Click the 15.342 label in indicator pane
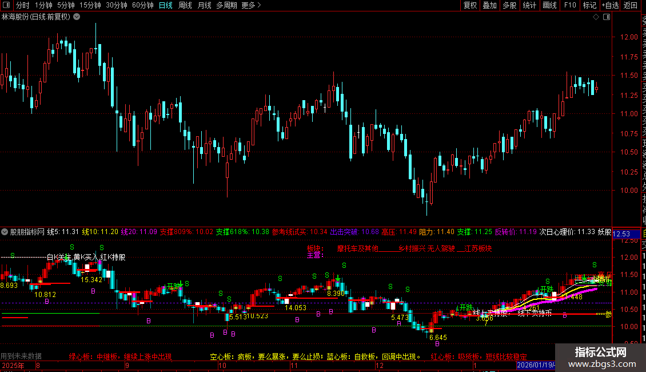Image resolution: width=646 pixels, height=372 pixels. coord(91,280)
